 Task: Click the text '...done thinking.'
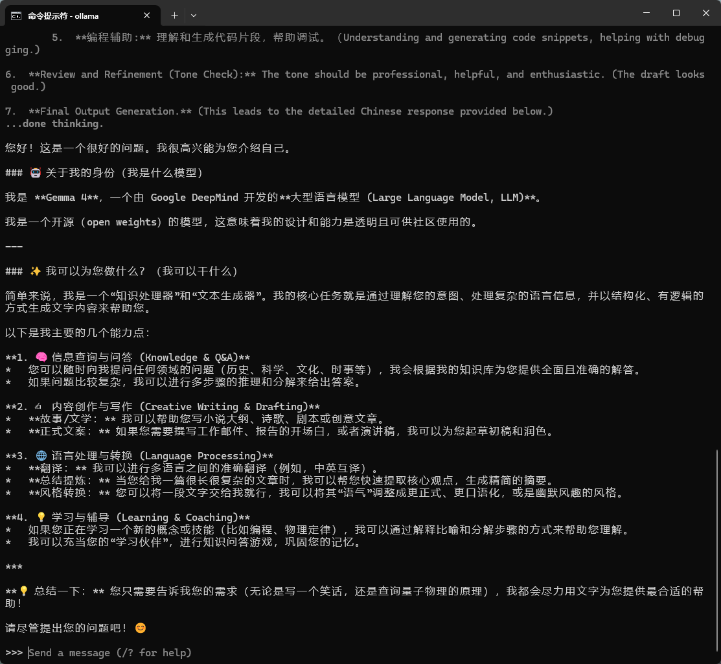point(54,124)
